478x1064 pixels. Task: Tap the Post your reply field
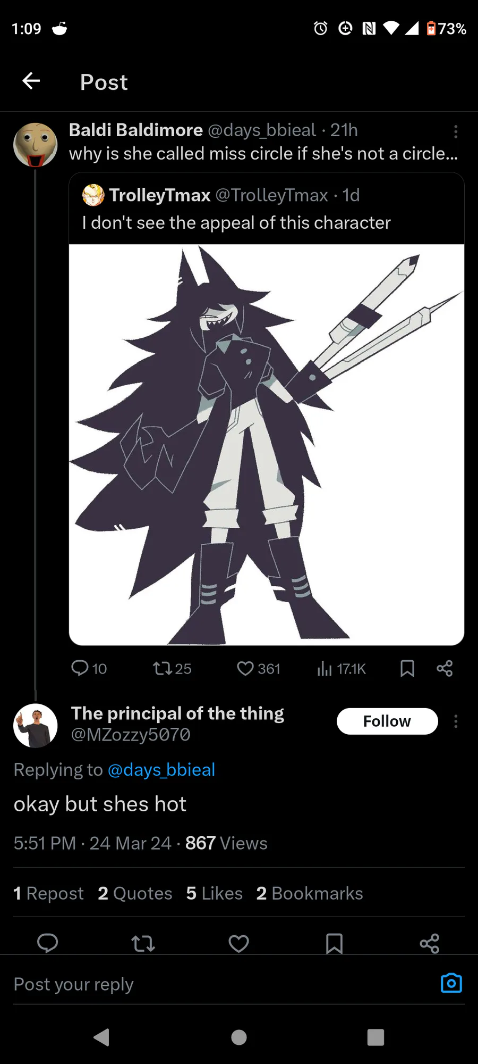(212, 984)
